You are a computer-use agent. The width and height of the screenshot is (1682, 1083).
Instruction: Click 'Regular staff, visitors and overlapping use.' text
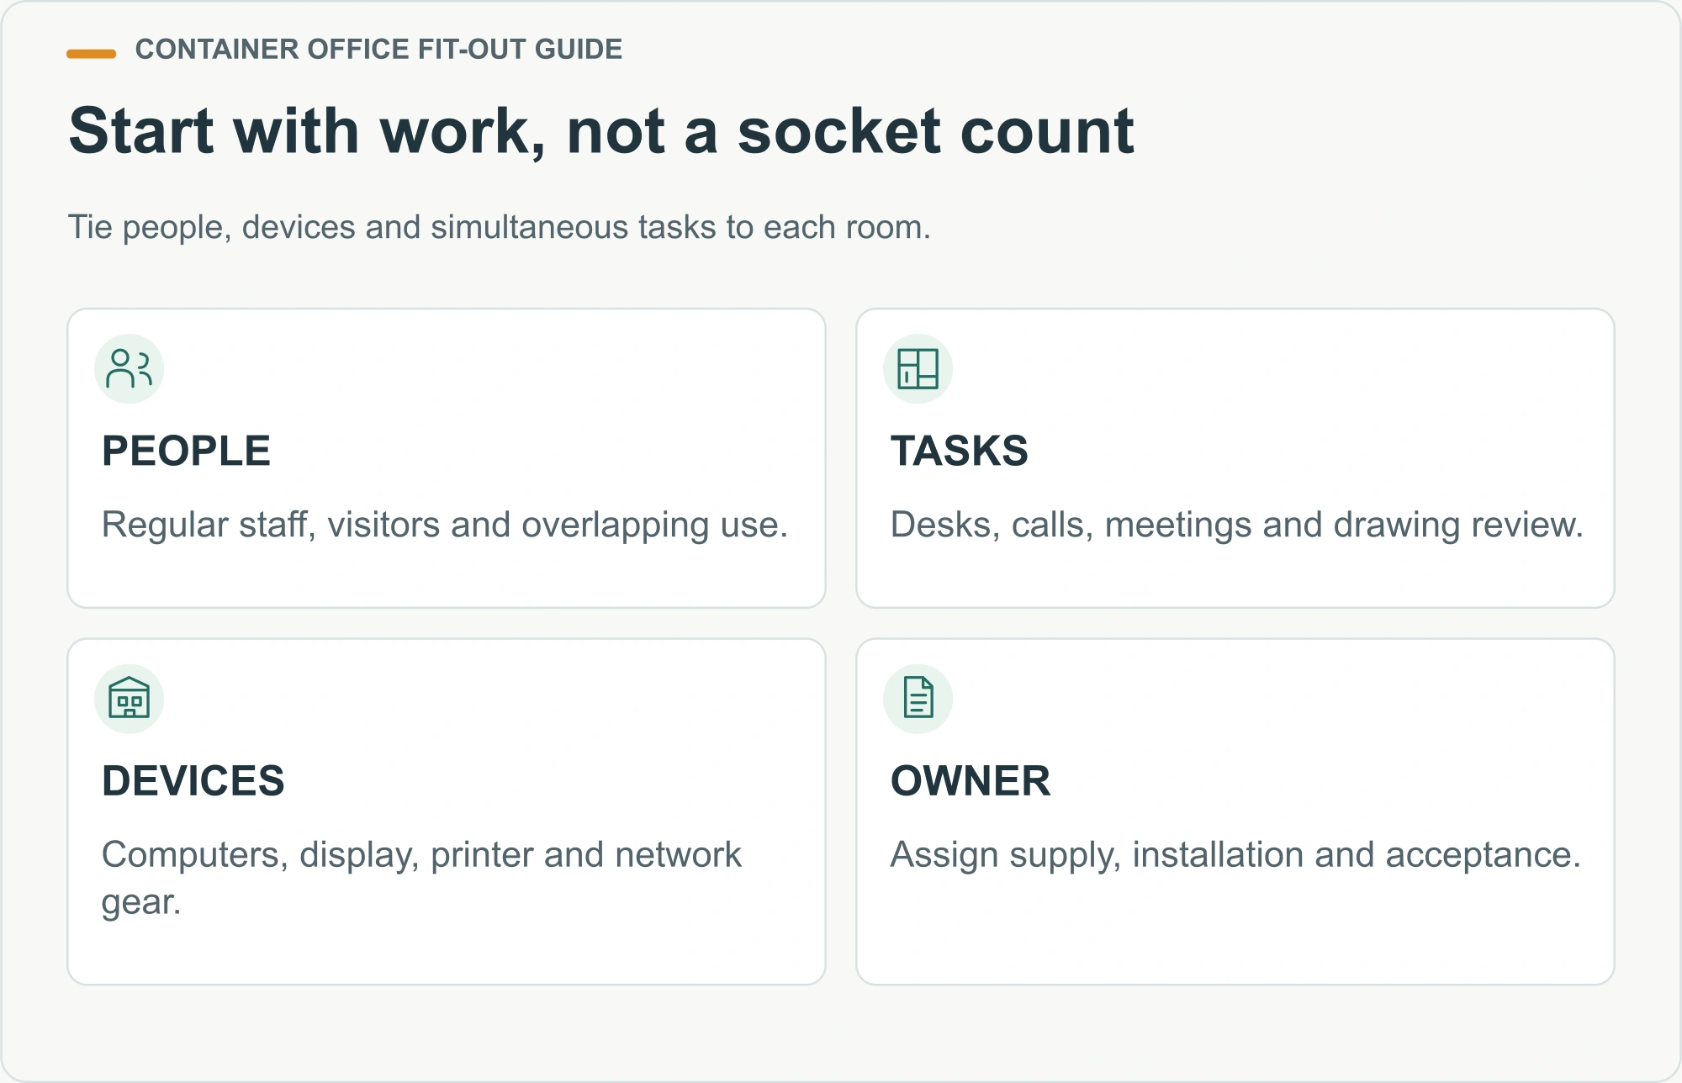tap(445, 525)
